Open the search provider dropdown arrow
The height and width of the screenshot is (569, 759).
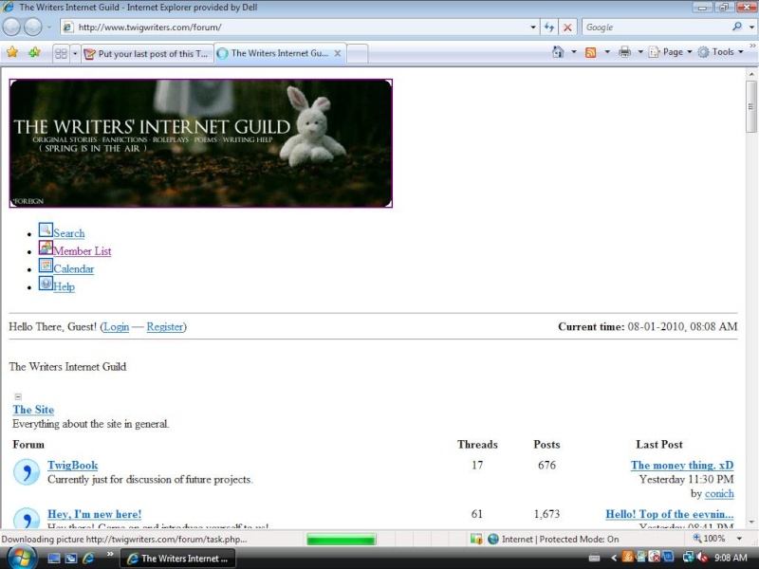click(x=751, y=28)
